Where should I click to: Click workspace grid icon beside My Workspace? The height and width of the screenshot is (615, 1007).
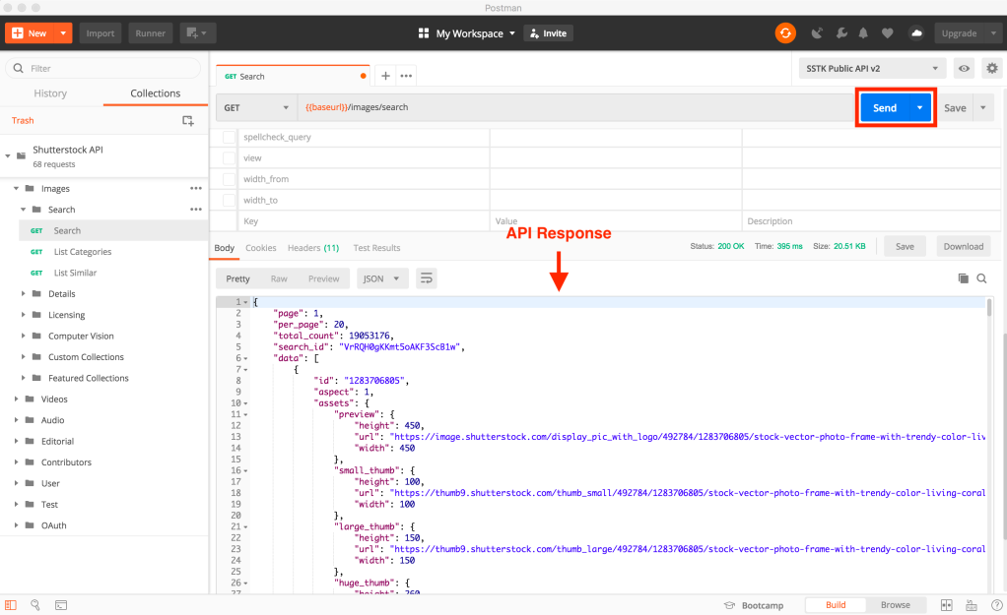click(x=424, y=33)
